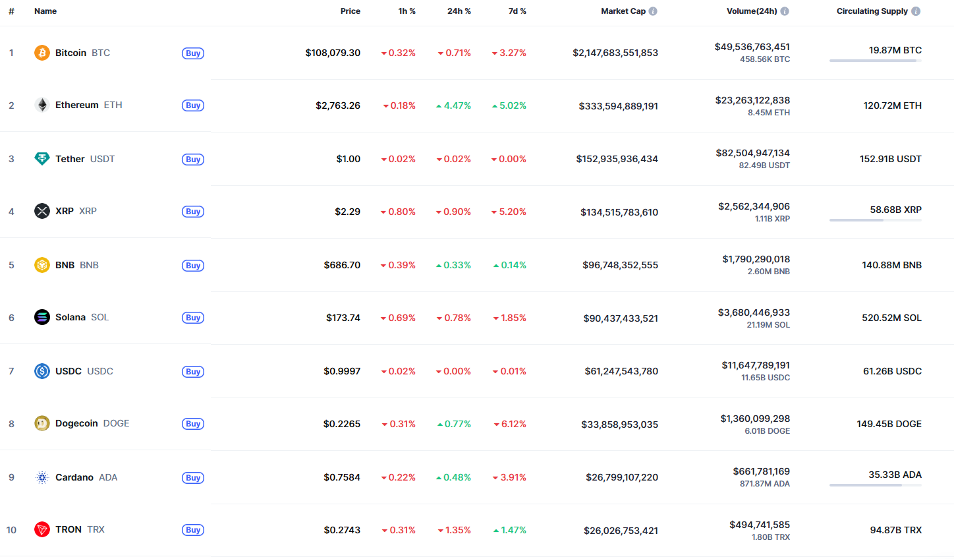Screen dimensions: 954x559
Task: Sort by the Volume(24h) column header
Action: [752, 11]
